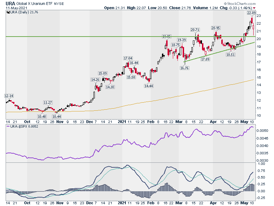Click the 17.89 low price label
Image resolution: width=274 pixels, height=206 pixels.
pyautogui.click(x=205, y=59)
